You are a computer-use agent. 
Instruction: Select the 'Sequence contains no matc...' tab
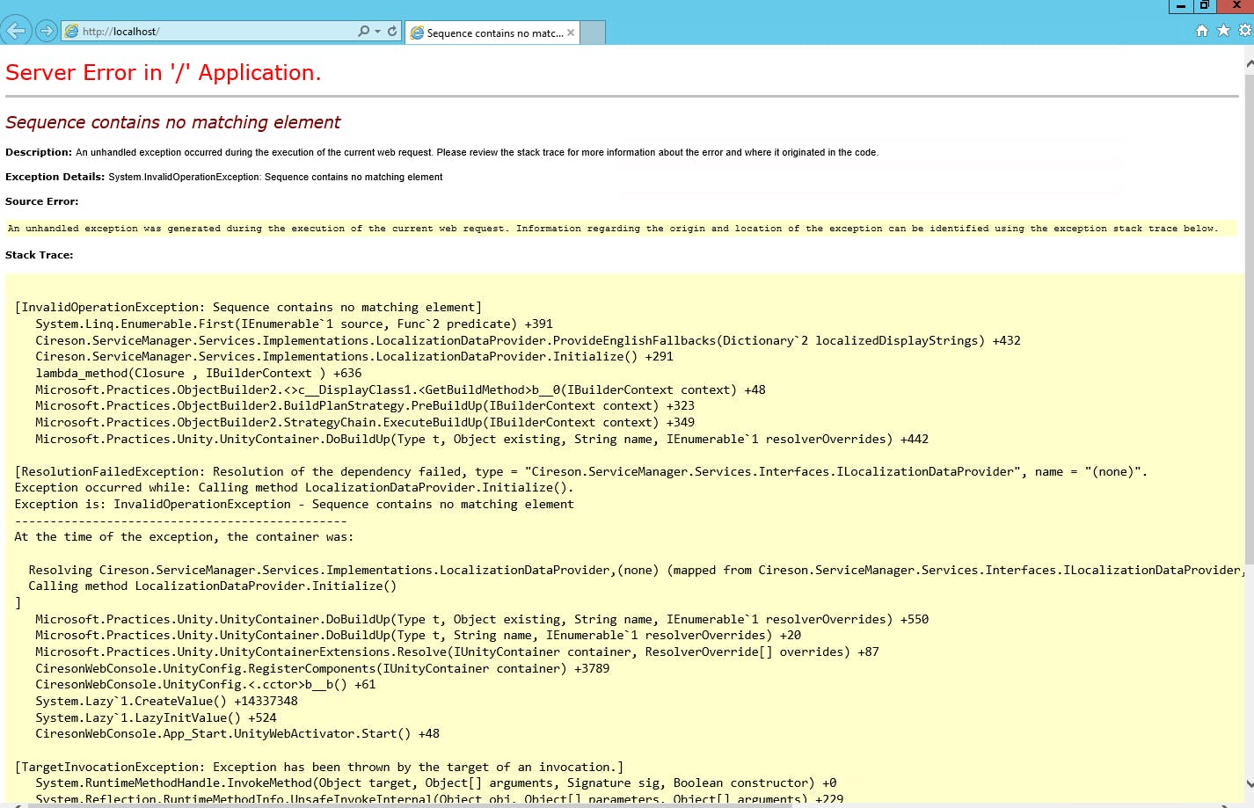click(x=493, y=33)
